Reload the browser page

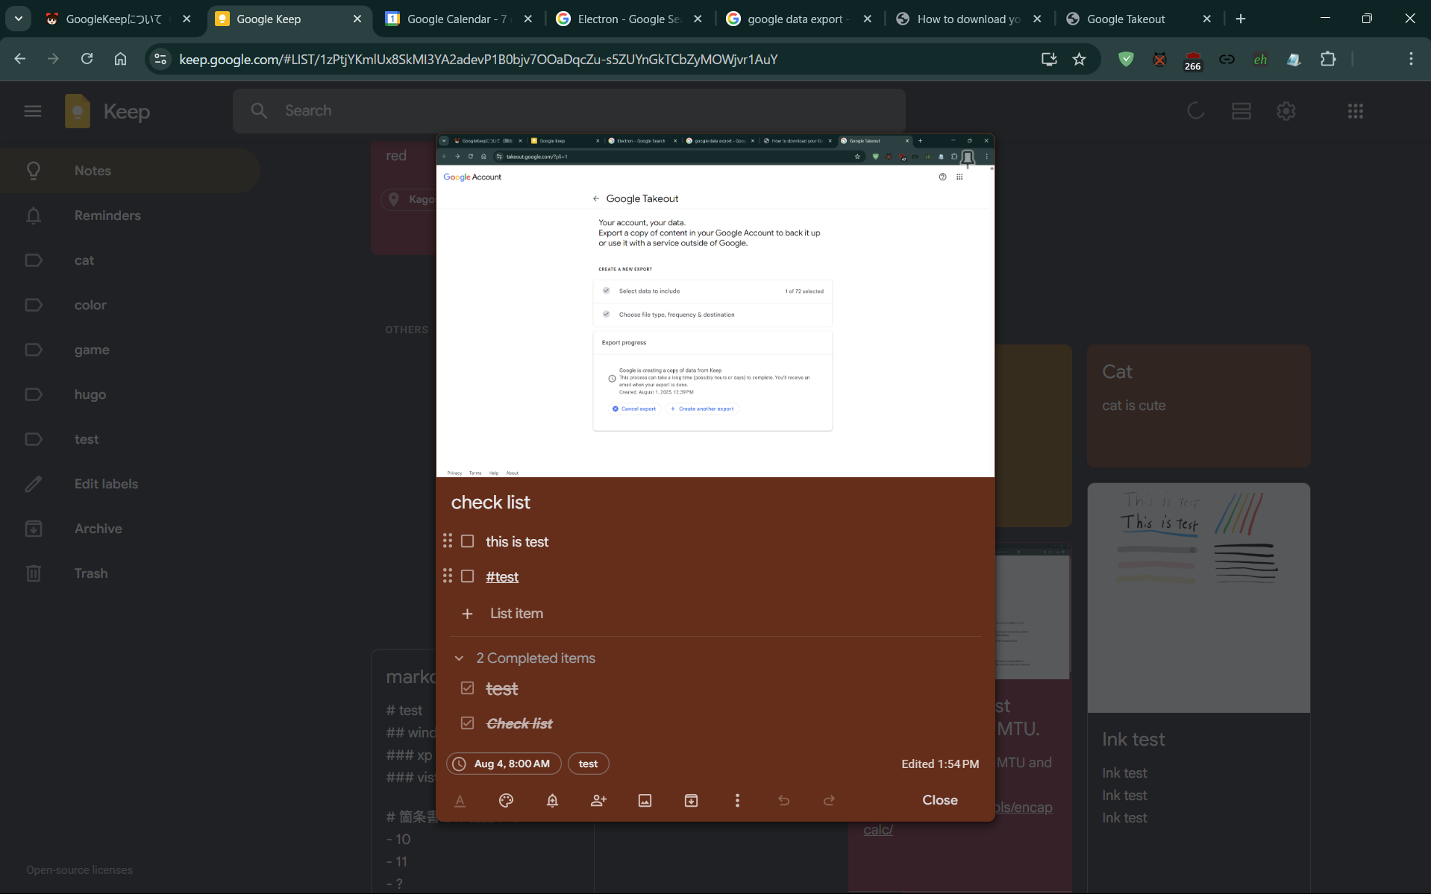pyautogui.click(x=87, y=59)
